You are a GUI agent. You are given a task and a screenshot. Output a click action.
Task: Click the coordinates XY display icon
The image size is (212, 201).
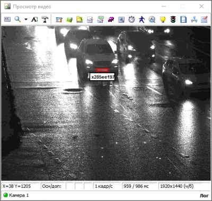tap(7, 19)
